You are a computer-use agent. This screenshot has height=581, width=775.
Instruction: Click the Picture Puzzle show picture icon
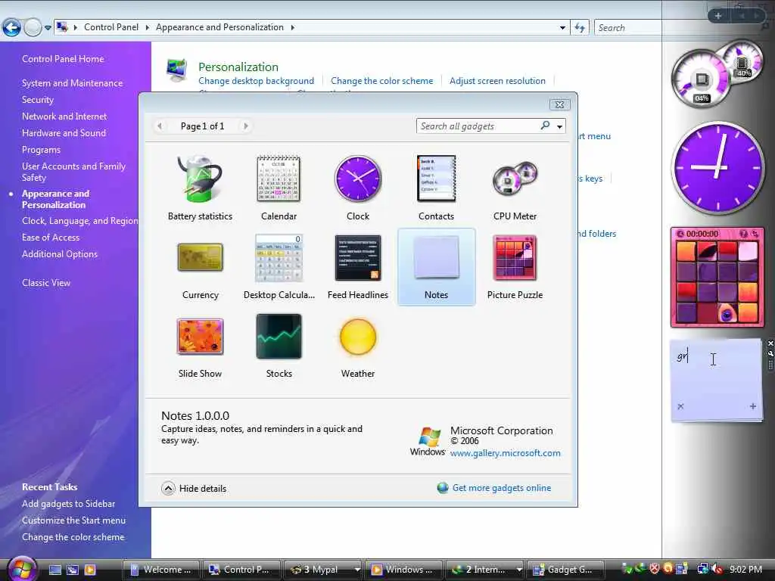pyautogui.click(x=743, y=234)
